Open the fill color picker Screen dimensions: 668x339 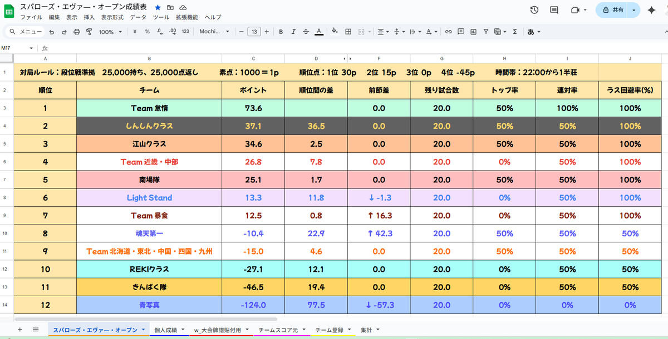[x=336, y=32]
